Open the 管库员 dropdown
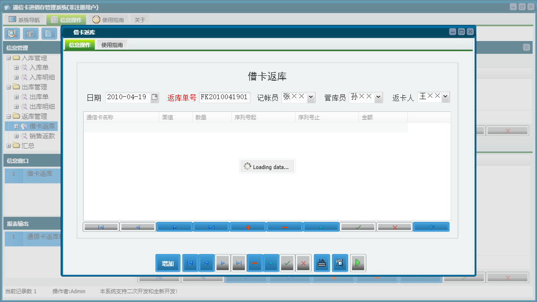 (378, 97)
